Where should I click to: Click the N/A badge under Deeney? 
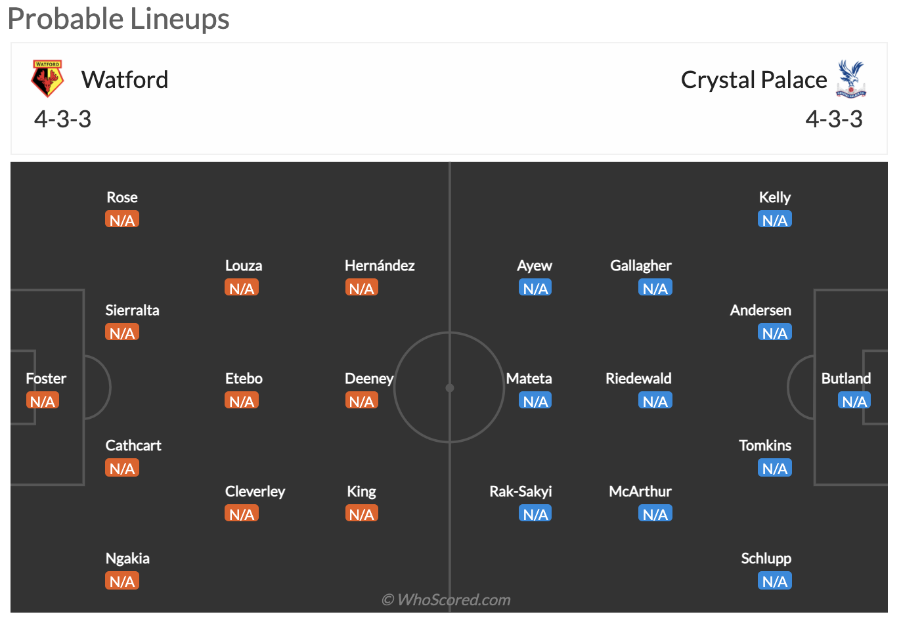pos(362,400)
